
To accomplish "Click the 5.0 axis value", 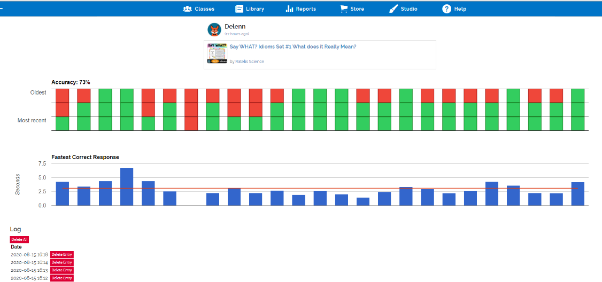I will 42,178.
